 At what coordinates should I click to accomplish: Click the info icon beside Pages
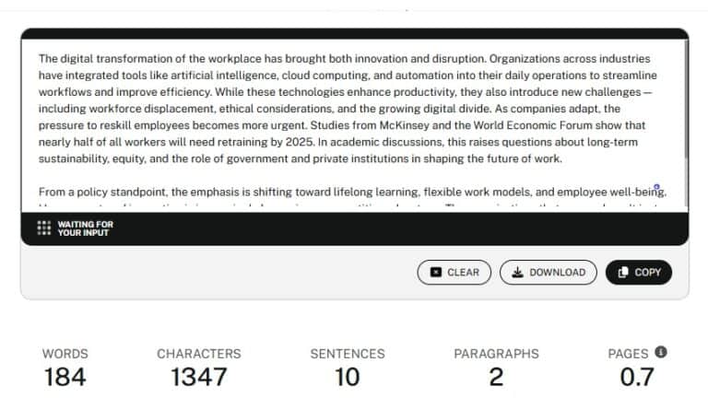tap(661, 352)
